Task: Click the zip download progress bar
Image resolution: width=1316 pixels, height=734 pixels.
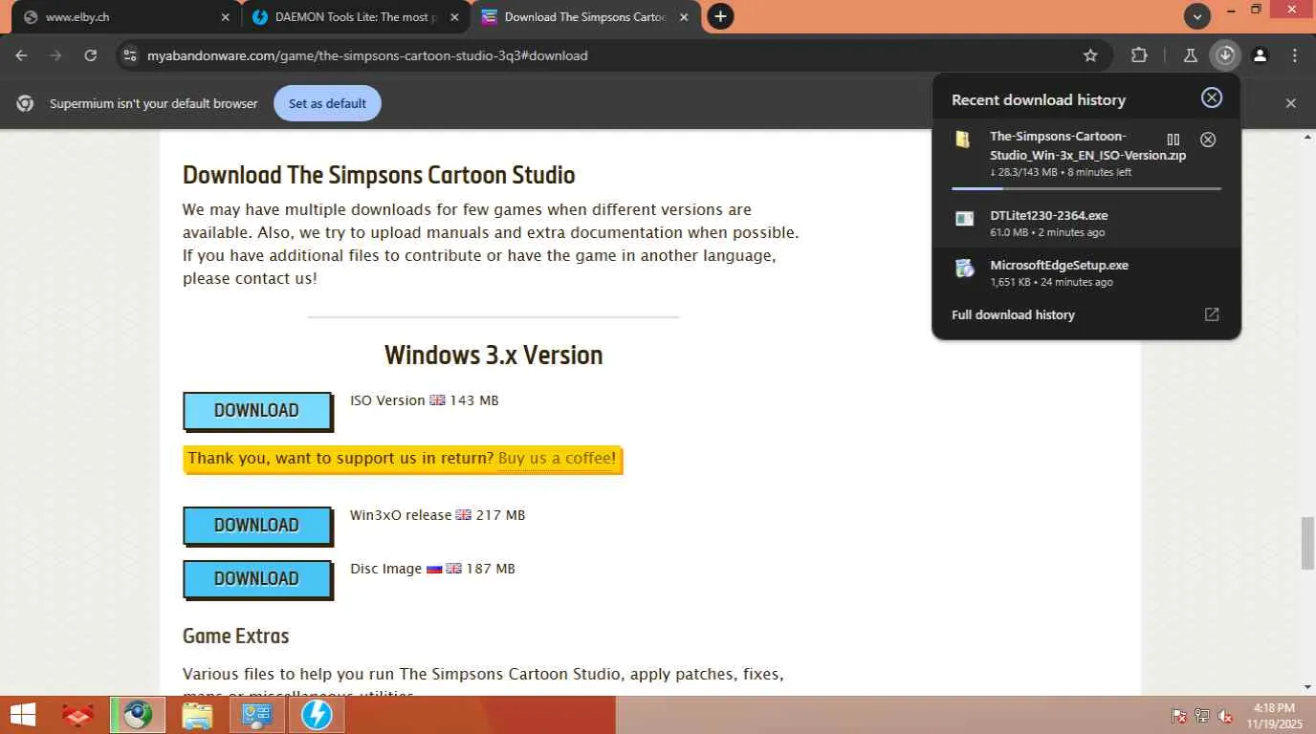Action: [1086, 189]
